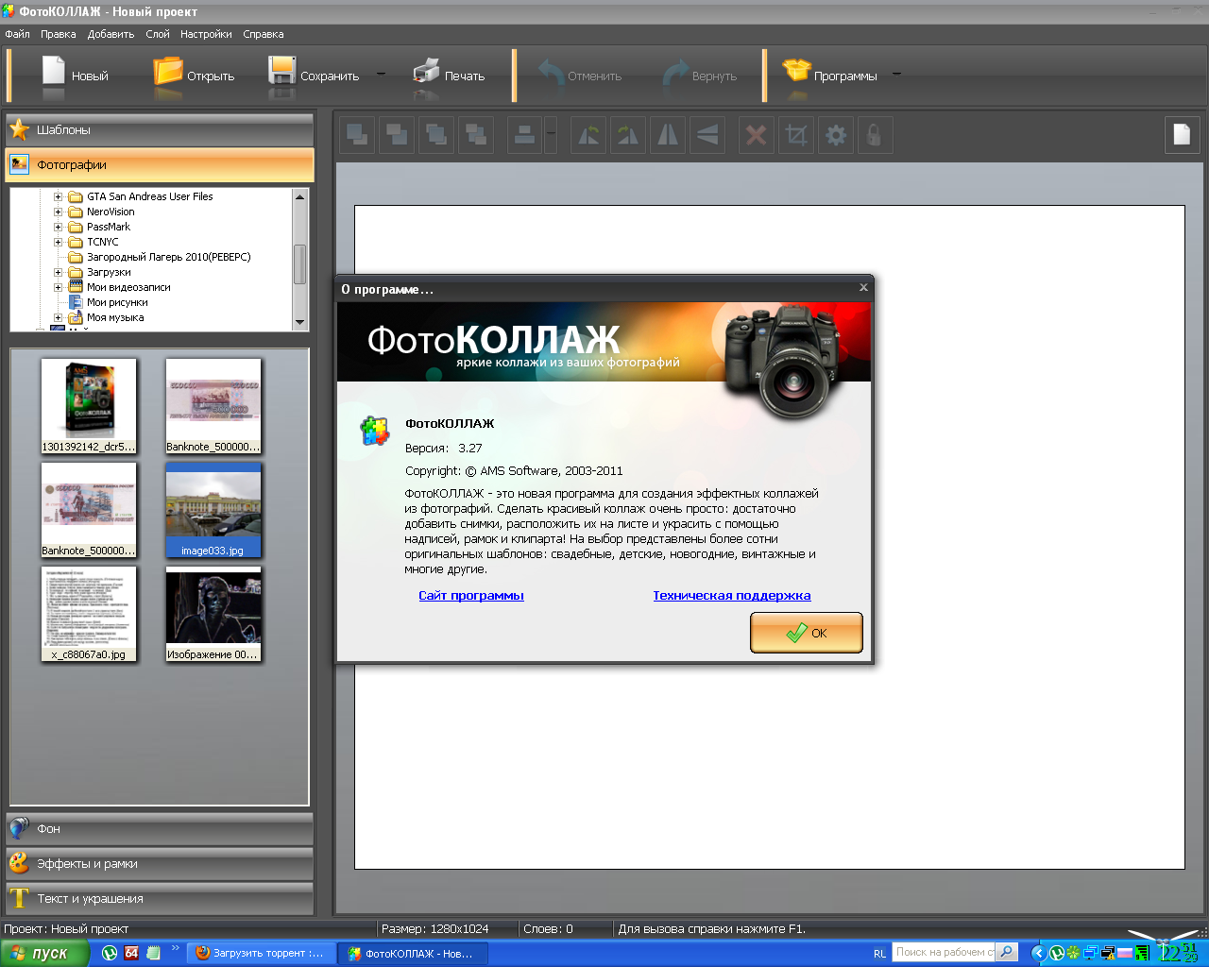Click OK in the About dialog
The height and width of the screenshot is (967, 1209).
coord(807,633)
